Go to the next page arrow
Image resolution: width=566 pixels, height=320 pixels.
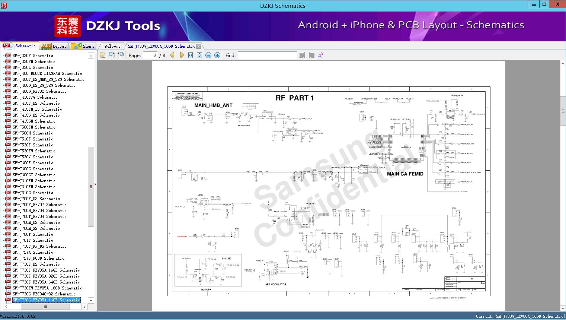[182, 55]
